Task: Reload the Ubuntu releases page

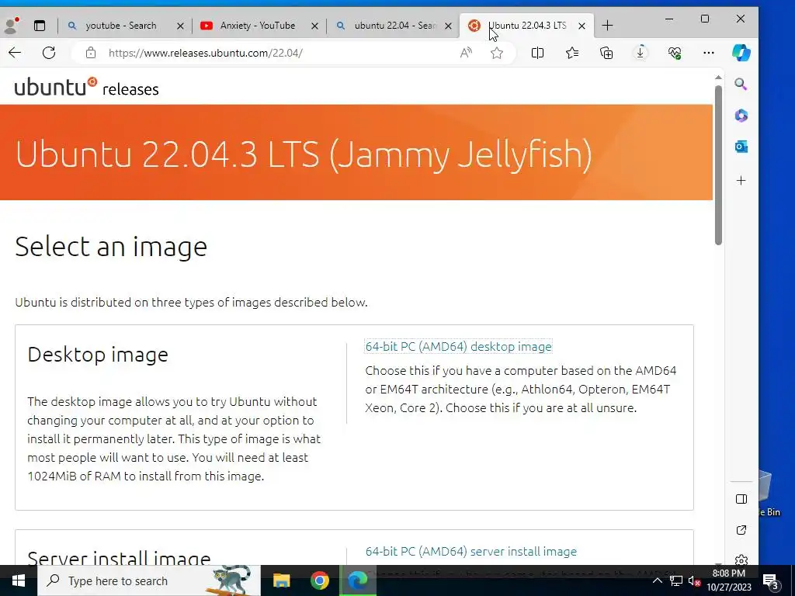Action: pos(49,53)
